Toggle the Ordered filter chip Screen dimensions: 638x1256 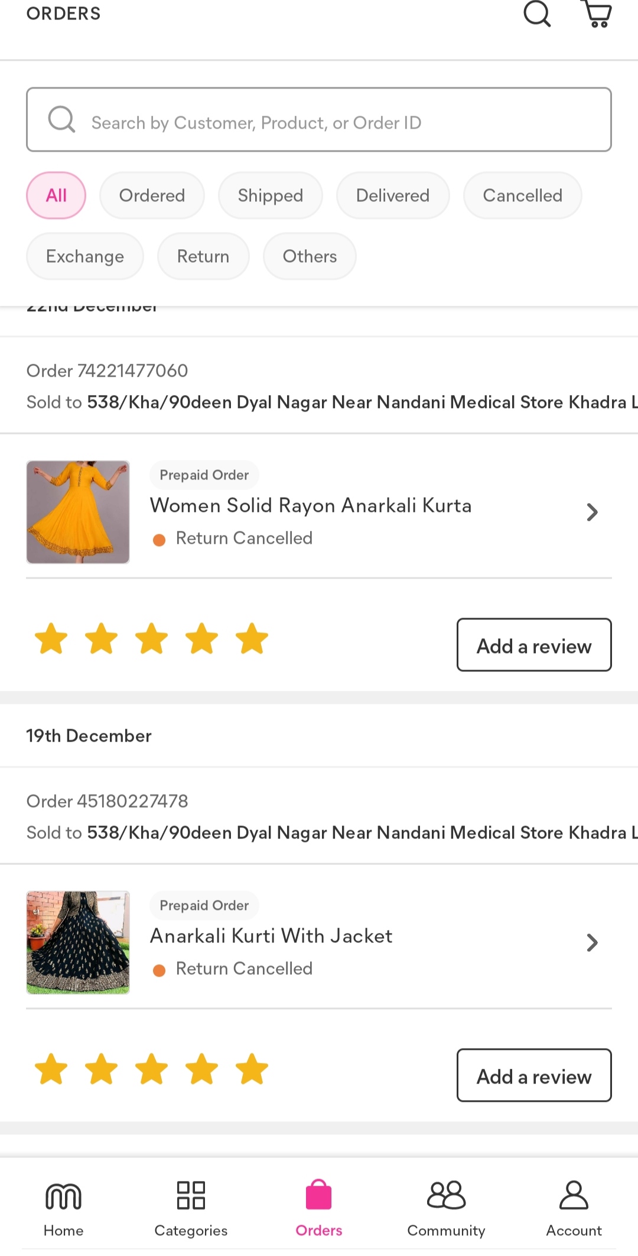(x=152, y=195)
